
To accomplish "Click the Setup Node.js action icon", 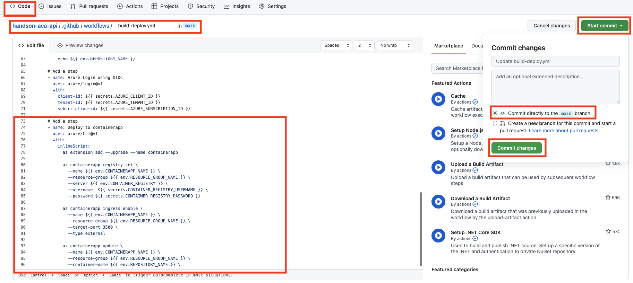I will pos(438,133).
